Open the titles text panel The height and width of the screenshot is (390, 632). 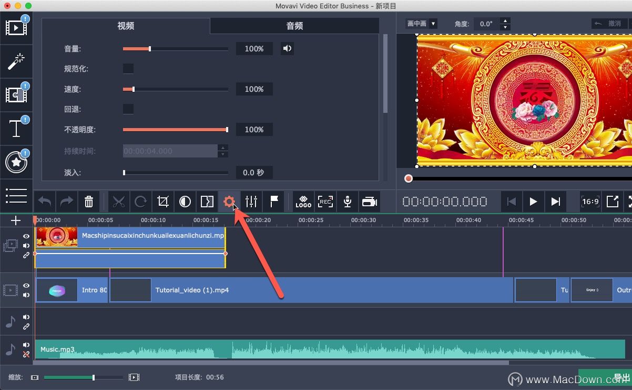pos(16,128)
